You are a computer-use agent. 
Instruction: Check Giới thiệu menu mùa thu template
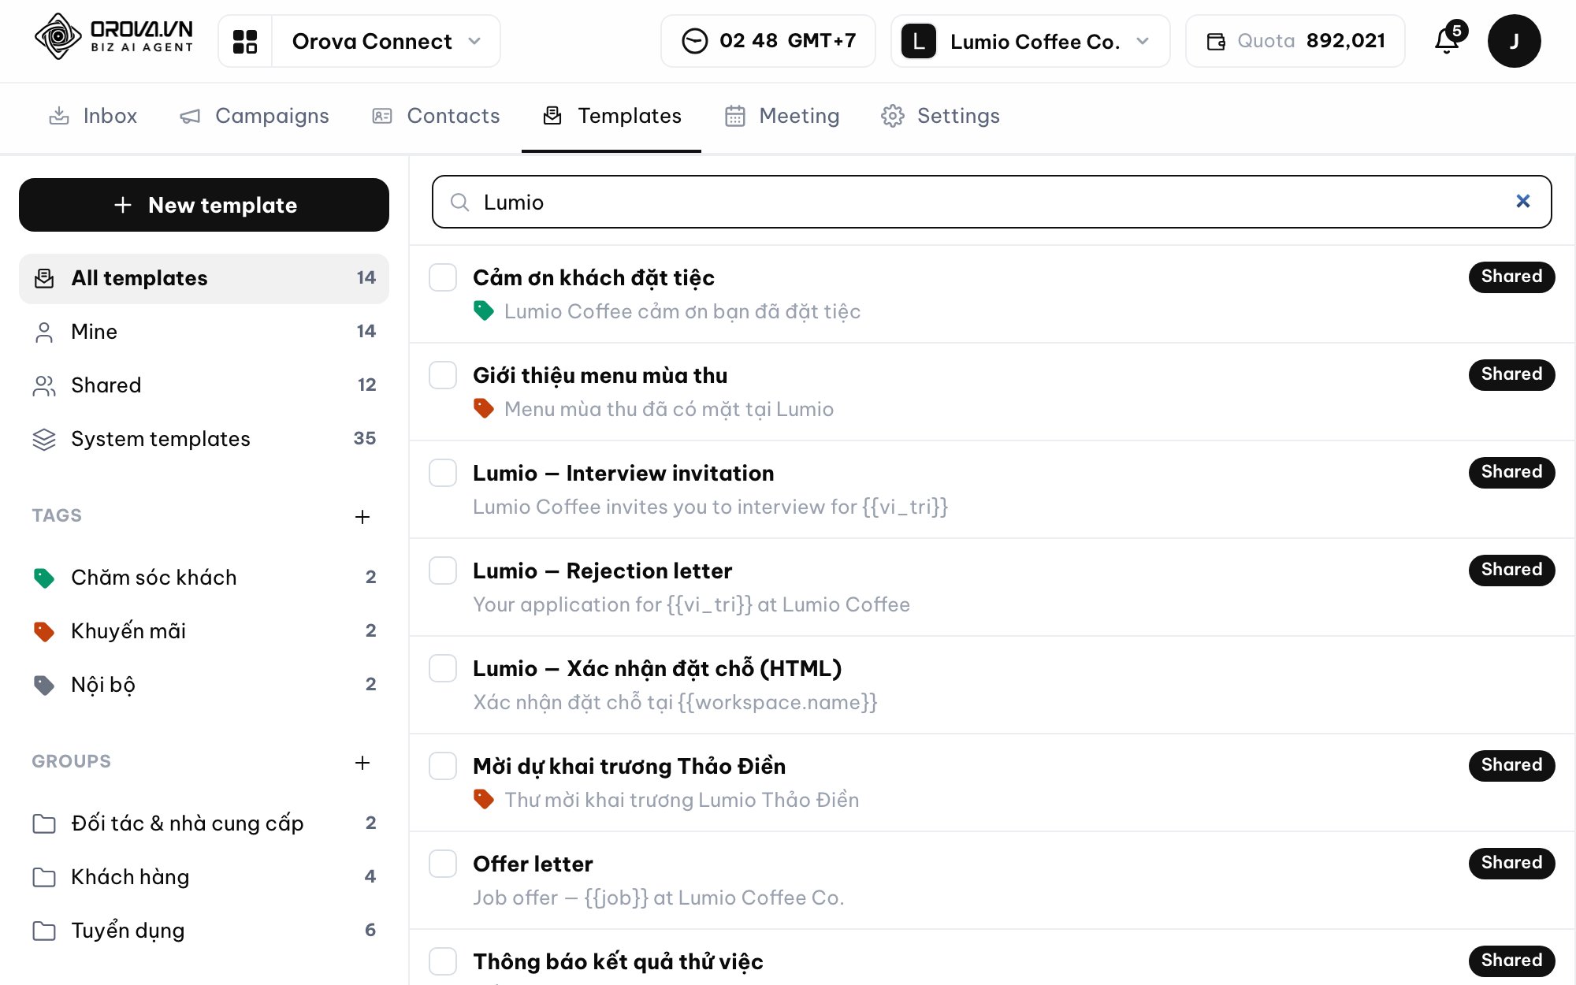point(443,375)
